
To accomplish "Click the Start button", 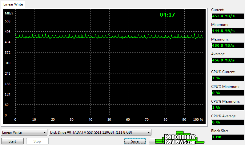I will coord(12,141).
